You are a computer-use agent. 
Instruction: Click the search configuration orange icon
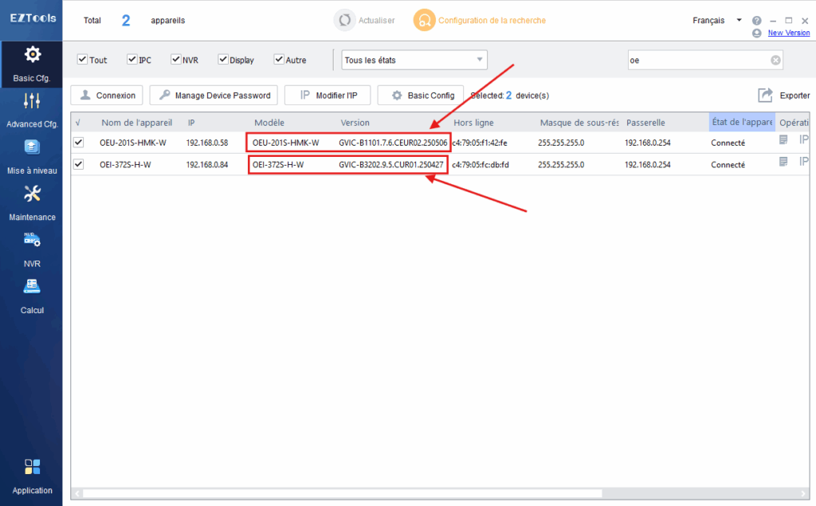click(x=424, y=20)
